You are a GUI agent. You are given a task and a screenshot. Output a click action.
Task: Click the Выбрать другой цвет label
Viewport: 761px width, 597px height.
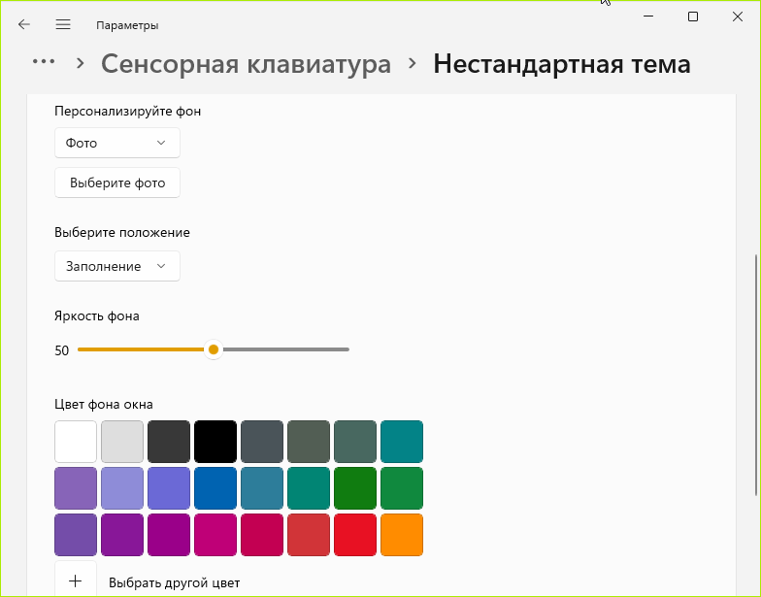[x=174, y=582]
